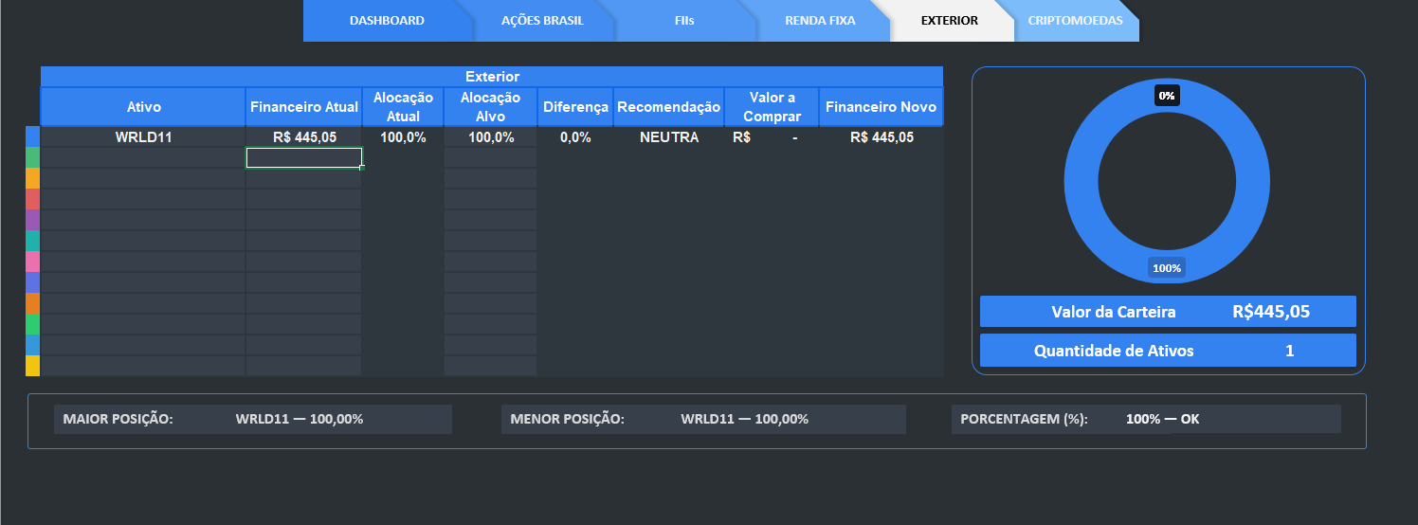Click the Exterior table title bar

coord(492,77)
